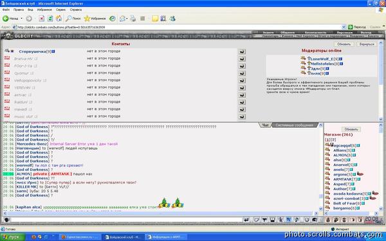Open the Персонаж game menu
The height and width of the screenshot is (241, 386).
345,33
